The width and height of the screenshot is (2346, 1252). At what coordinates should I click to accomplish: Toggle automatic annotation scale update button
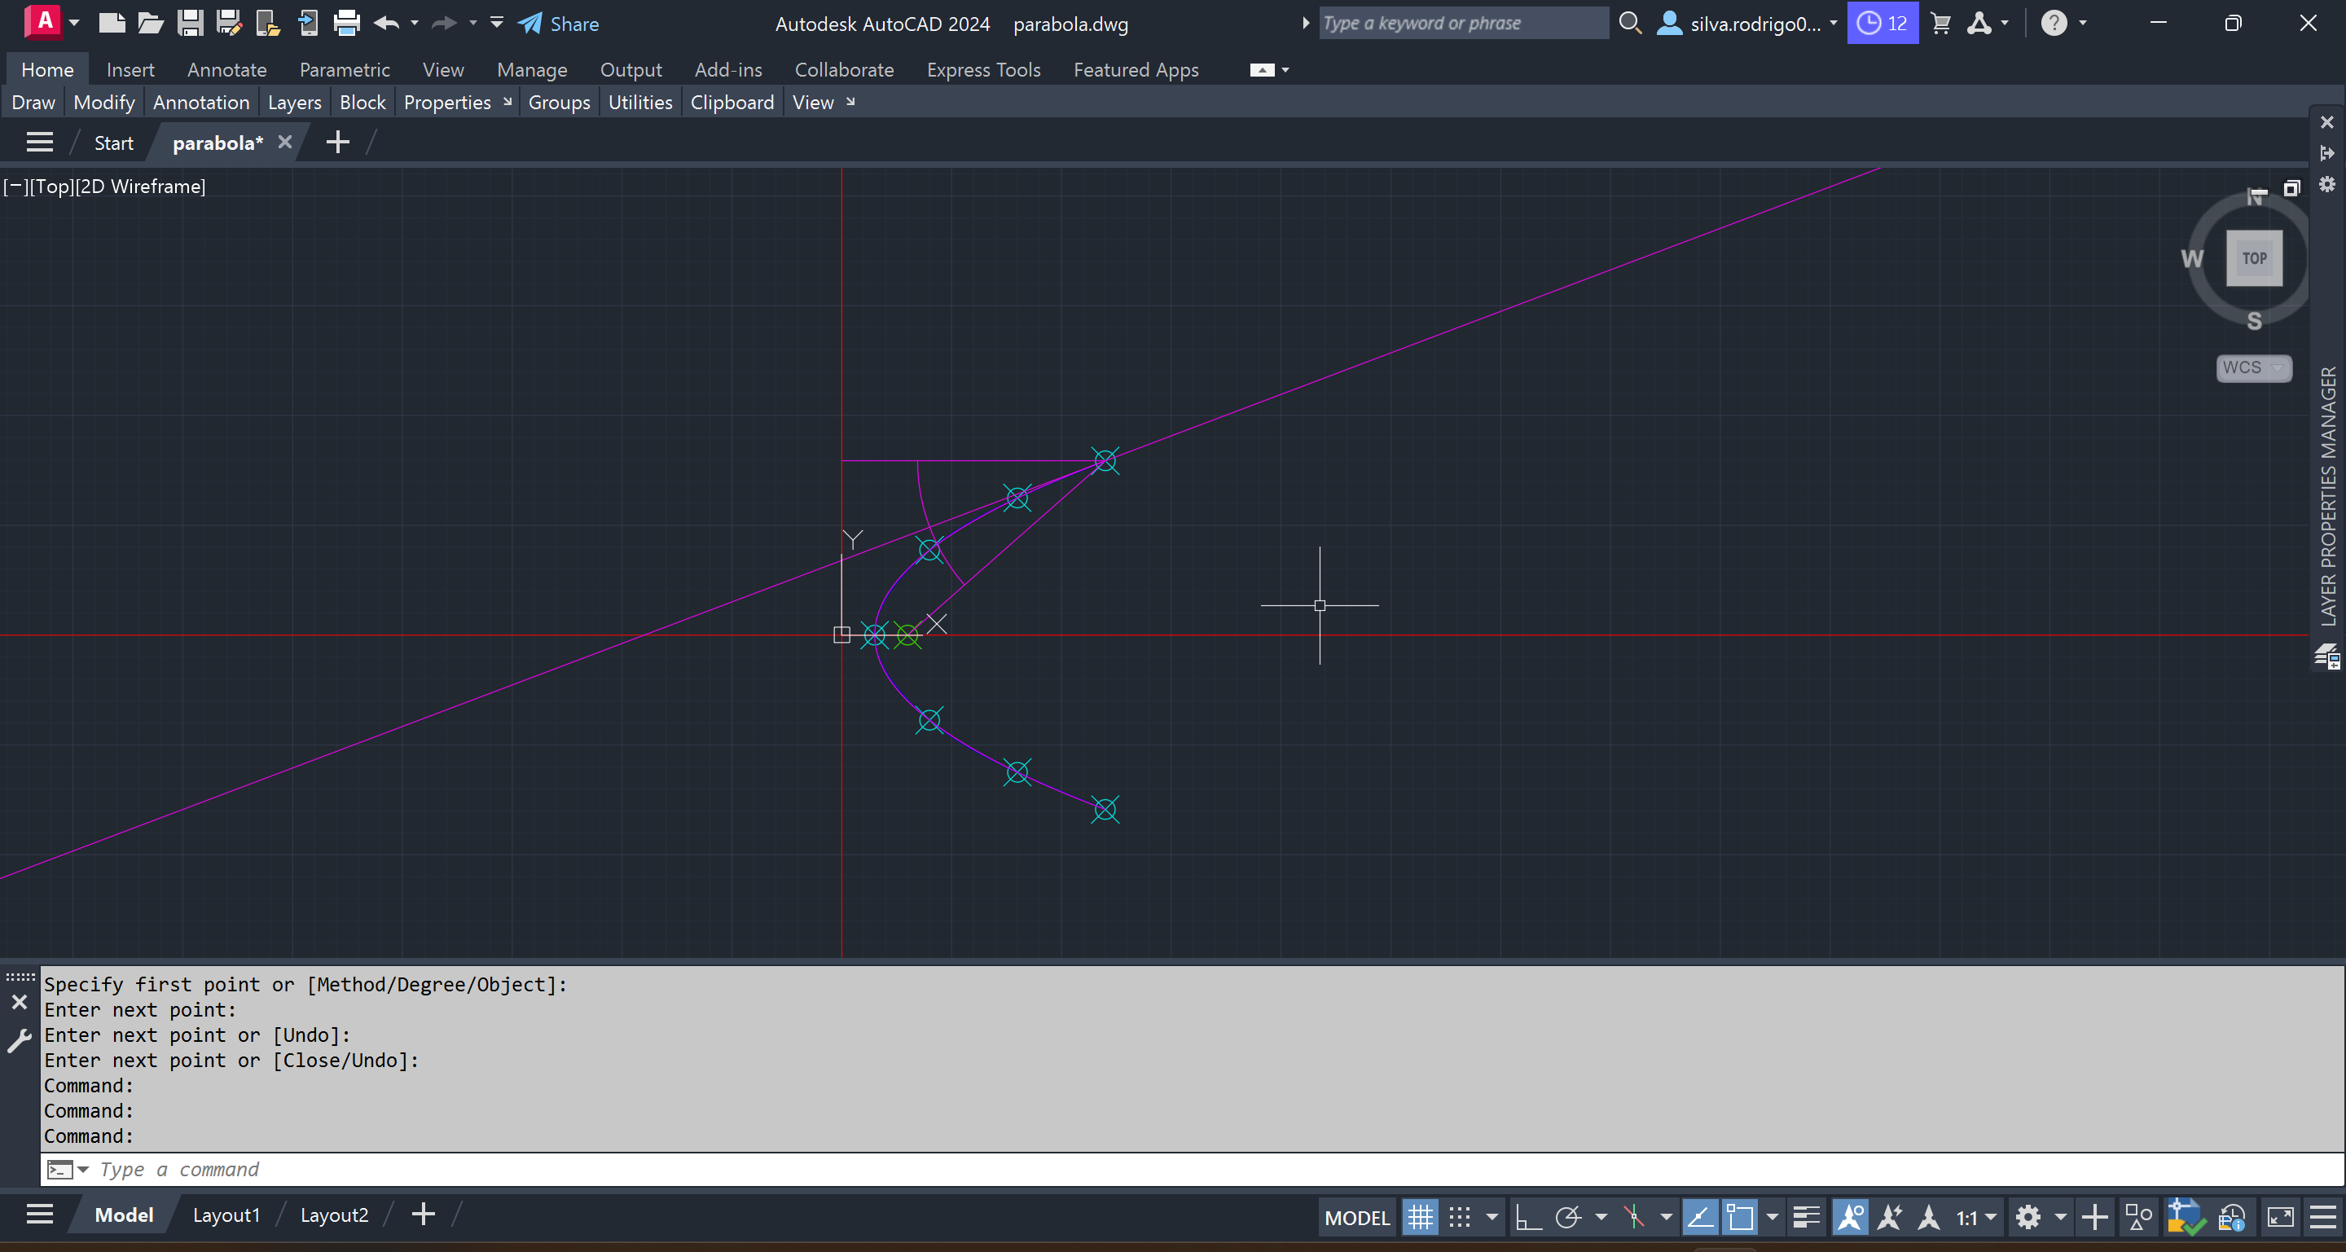tap(1890, 1216)
